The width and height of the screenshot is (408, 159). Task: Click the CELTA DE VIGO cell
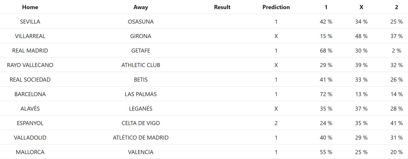[141, 123]
